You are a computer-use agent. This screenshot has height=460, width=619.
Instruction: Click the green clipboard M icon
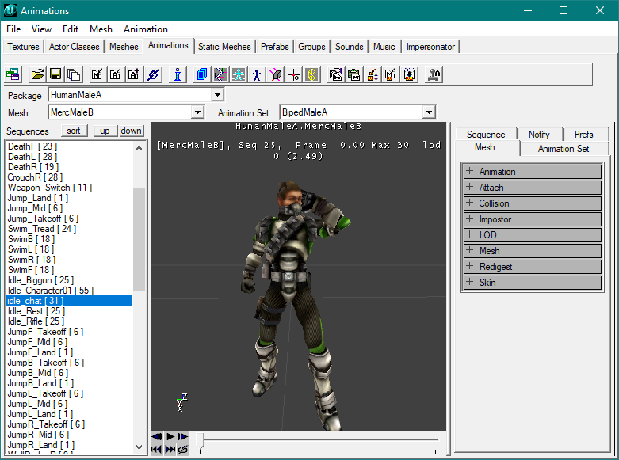(x=354, y=74)
